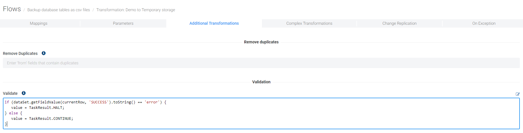The height and width of the screenshot is (133, 523).
Task: Click the centered Remove duplicates section heading
Action: point(261,42)
